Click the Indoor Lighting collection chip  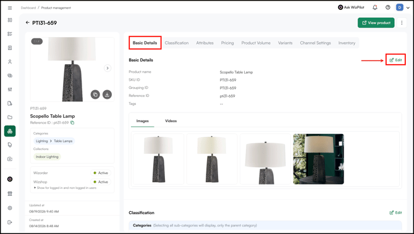[x=47, y=157]
